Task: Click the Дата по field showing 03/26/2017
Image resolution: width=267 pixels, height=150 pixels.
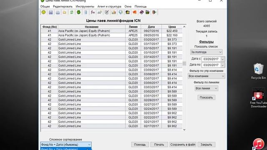Action: [211, 65]
